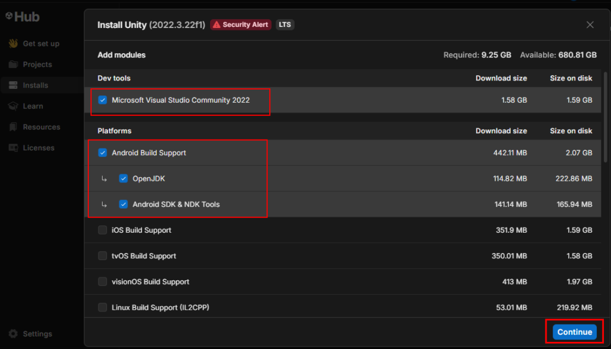Enable iOS Build Support module

coord(103,230)
